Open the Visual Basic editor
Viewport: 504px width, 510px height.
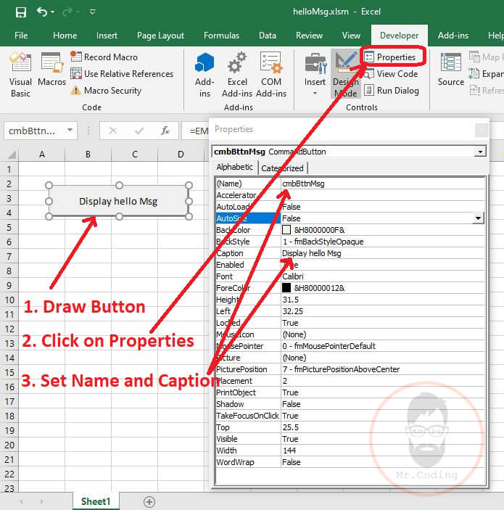click(x=20, y=75)
